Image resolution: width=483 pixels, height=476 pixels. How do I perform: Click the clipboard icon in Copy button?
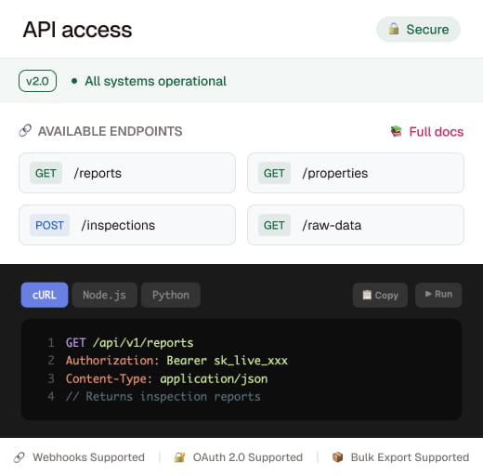[367, 295]
